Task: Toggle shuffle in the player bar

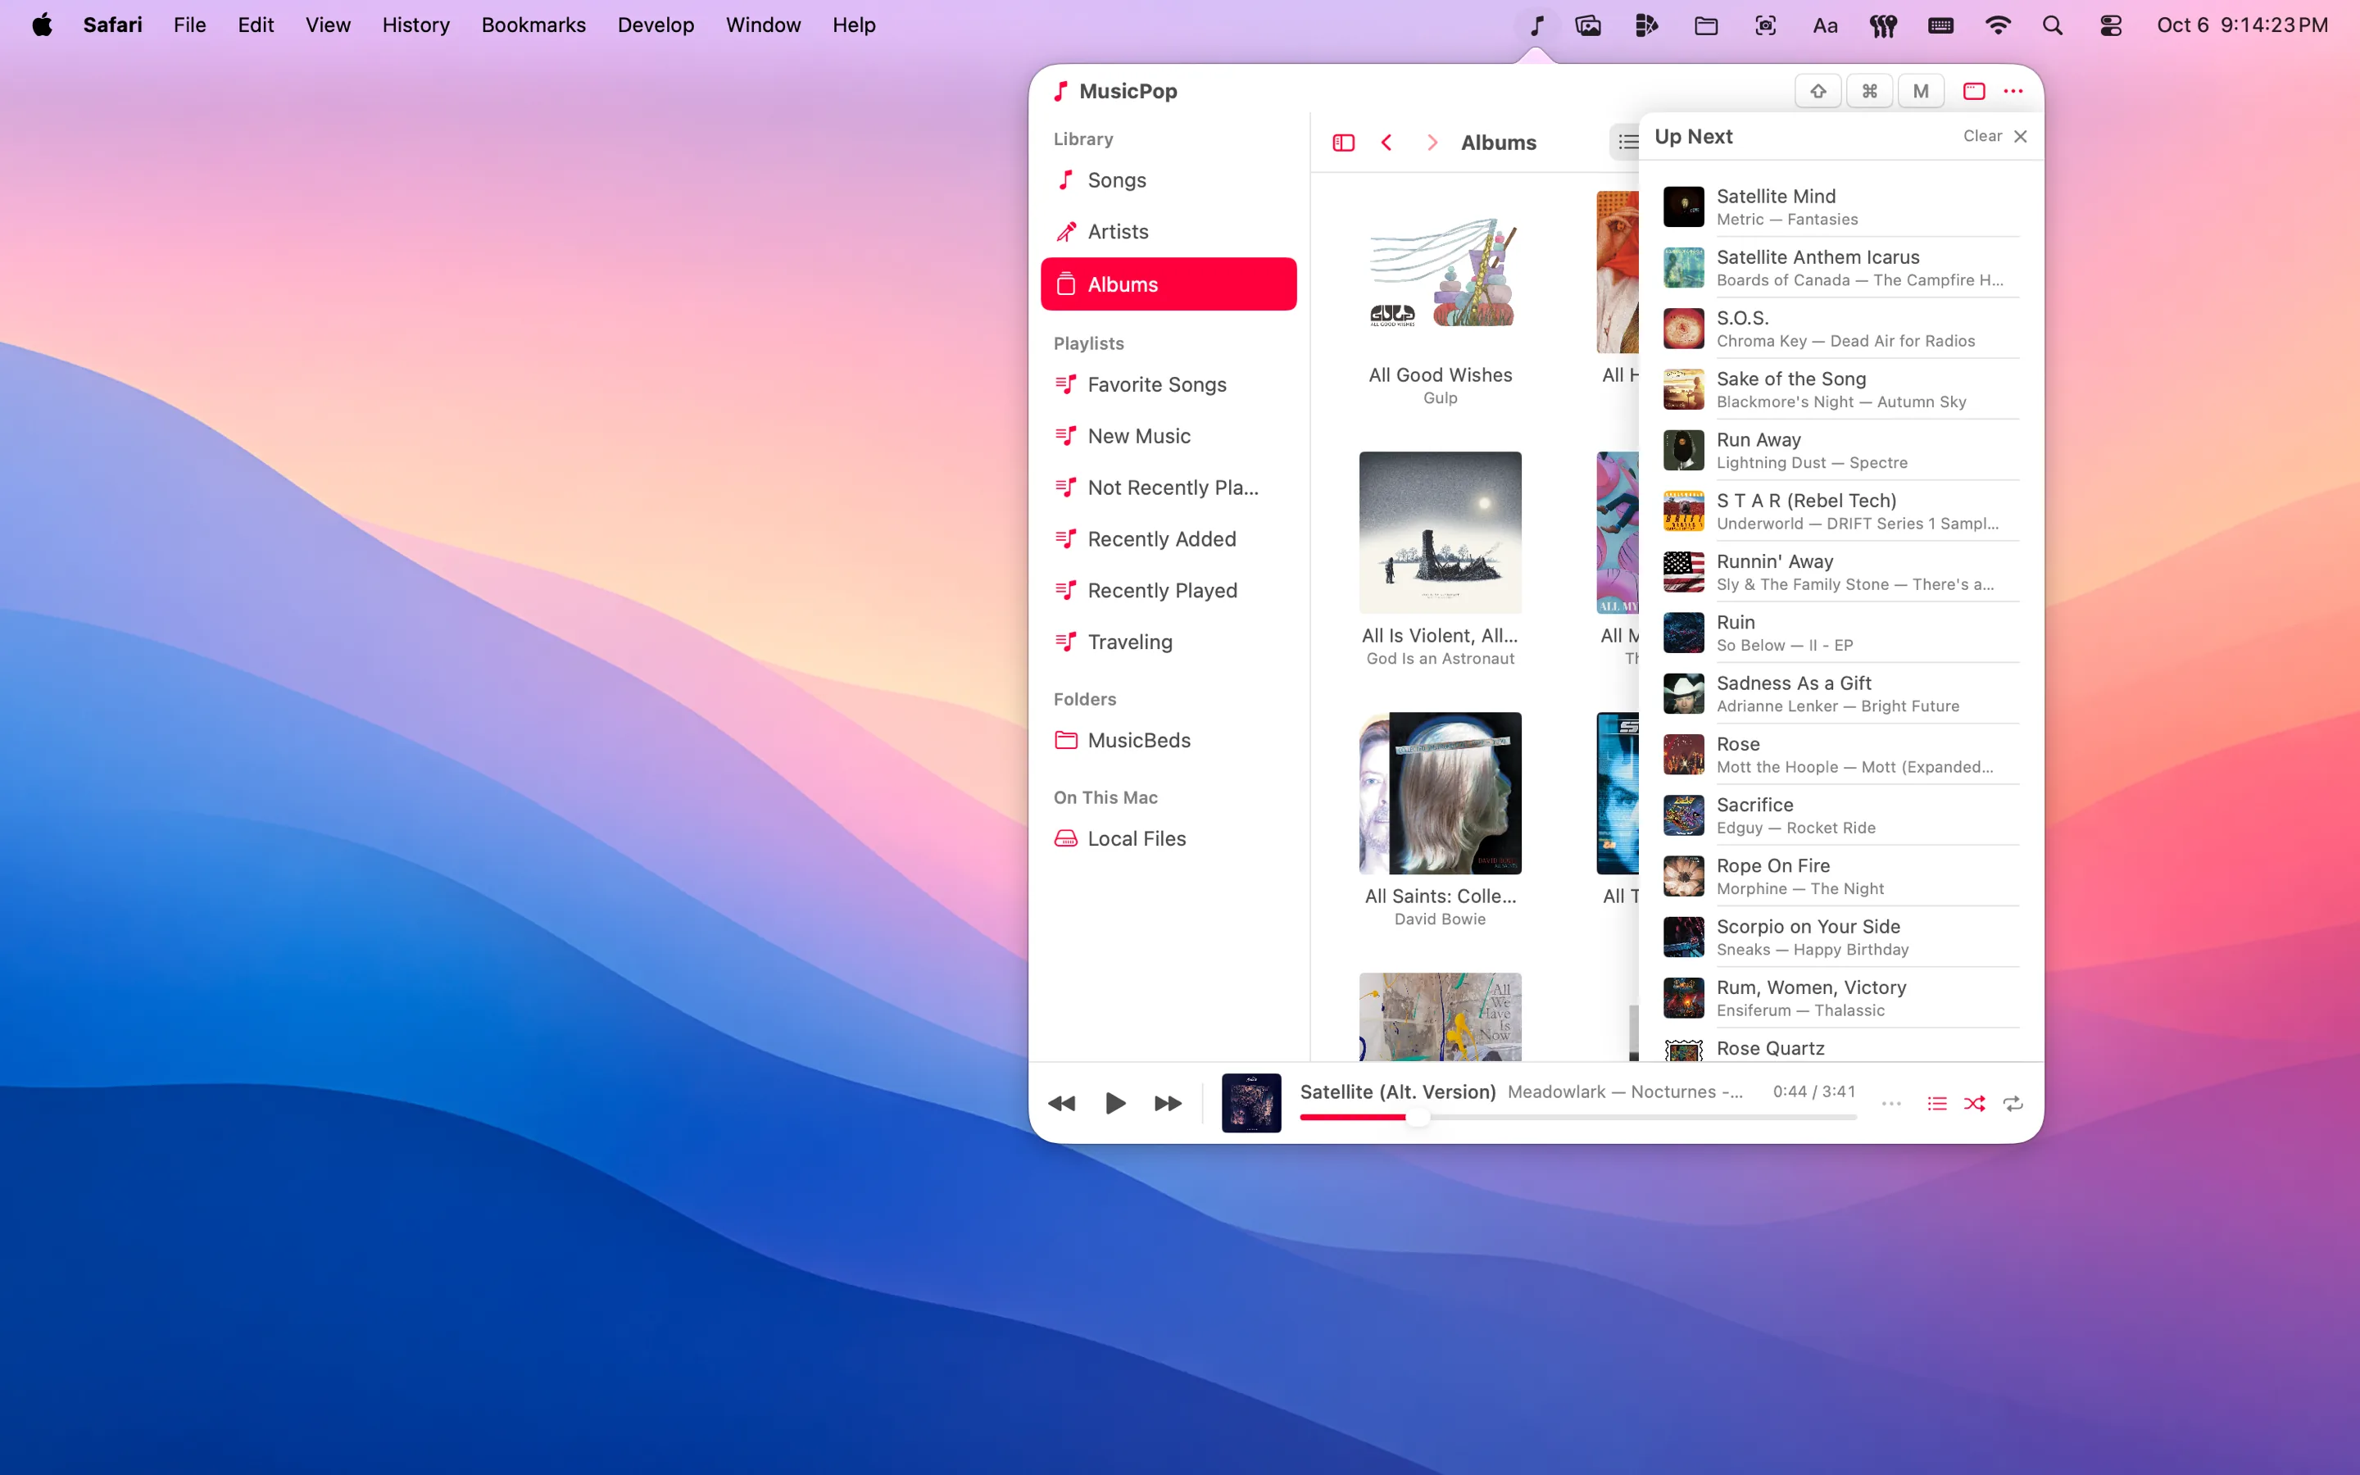Action: (x=1975, y=1103)
